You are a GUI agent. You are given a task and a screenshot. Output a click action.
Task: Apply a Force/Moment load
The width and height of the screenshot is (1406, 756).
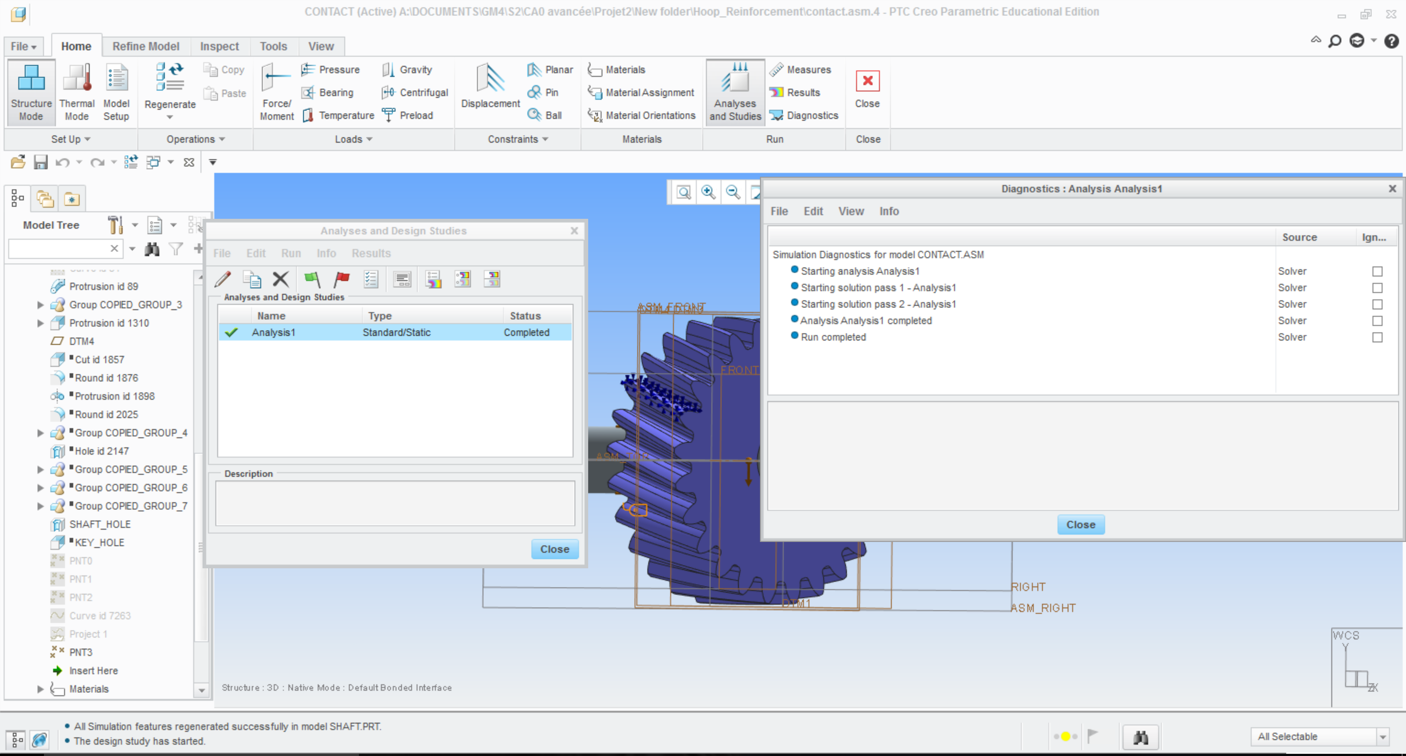(277, 93)
